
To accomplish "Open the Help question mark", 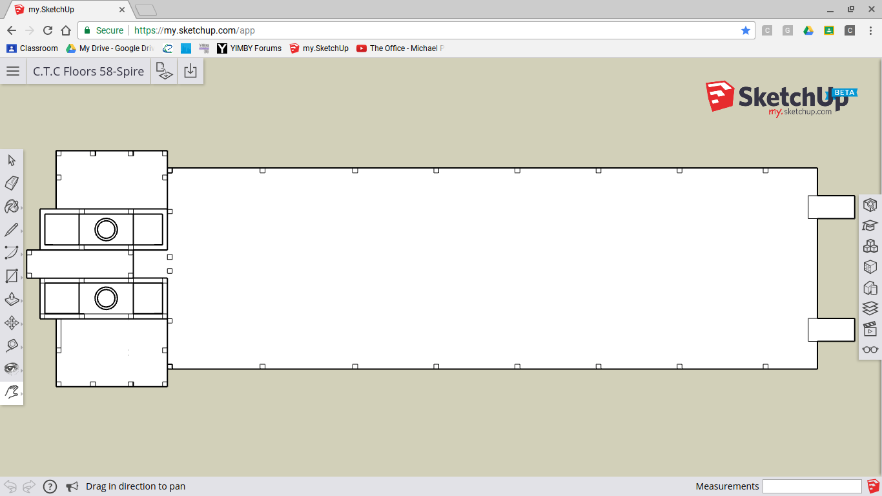I will point(50,486).
